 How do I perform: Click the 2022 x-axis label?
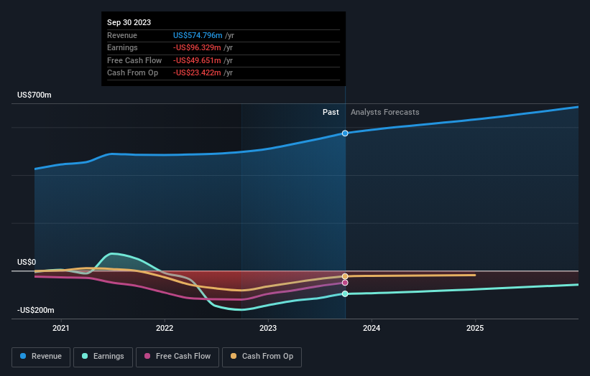click(x=165, y=329)
